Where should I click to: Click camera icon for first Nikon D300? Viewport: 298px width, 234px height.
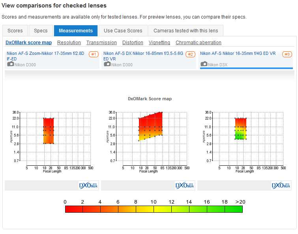click(11, 64)
